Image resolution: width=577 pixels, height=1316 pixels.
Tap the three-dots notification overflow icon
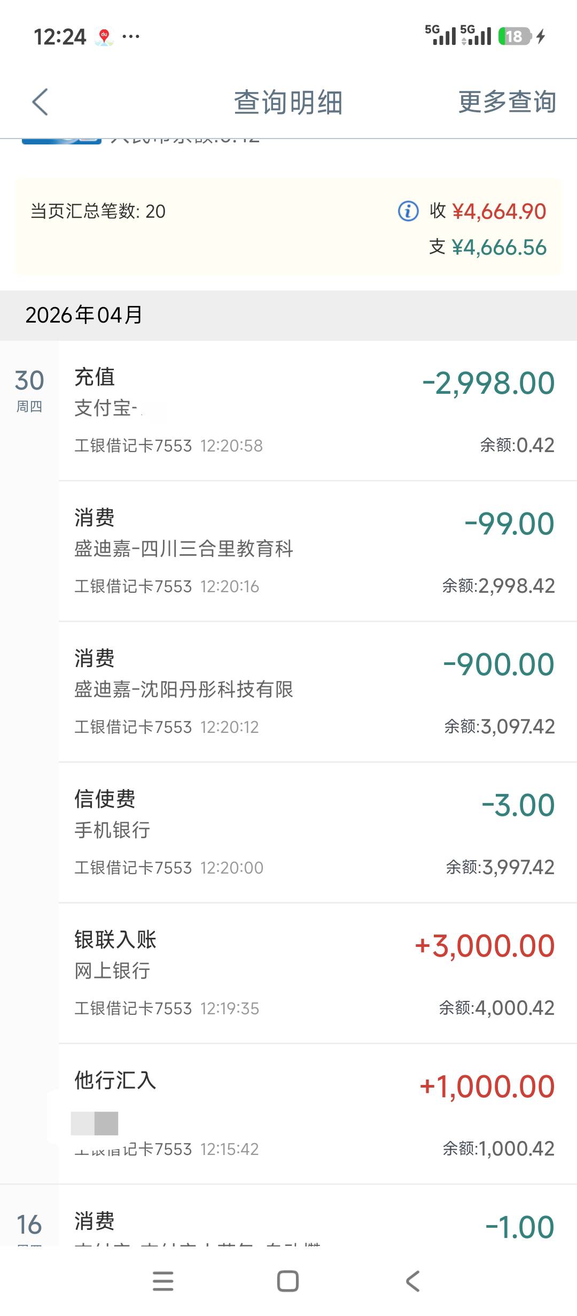[x=131, y=37]
